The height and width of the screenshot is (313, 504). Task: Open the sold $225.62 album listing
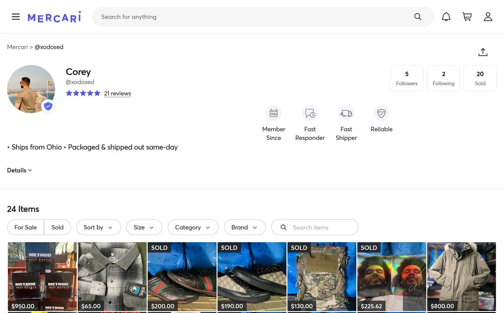click(392, 276)
